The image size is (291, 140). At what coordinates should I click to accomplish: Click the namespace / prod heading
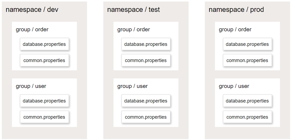click(236, 10)
